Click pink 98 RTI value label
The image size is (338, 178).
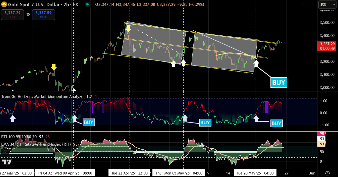(x=321, y=133)
